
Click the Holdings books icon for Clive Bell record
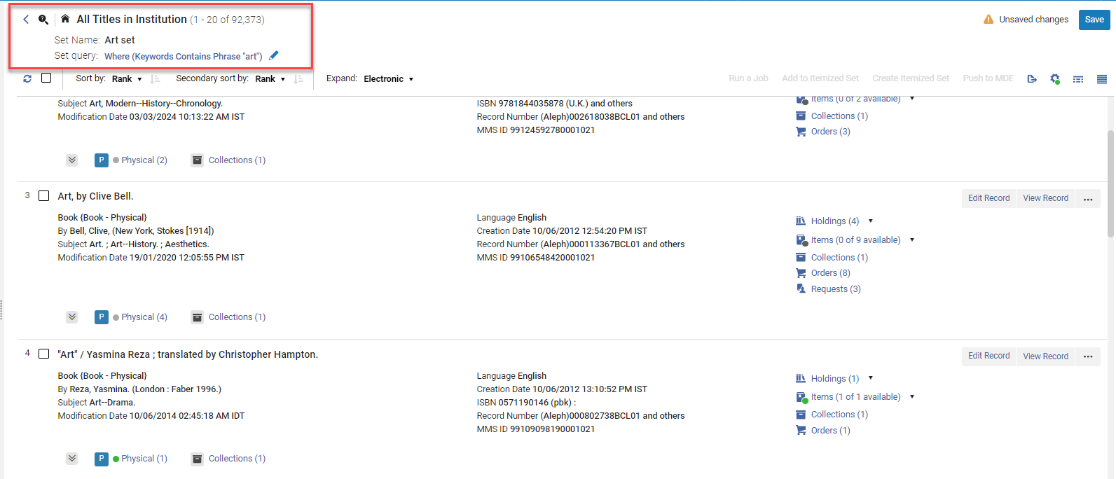[x=801, y=221]
